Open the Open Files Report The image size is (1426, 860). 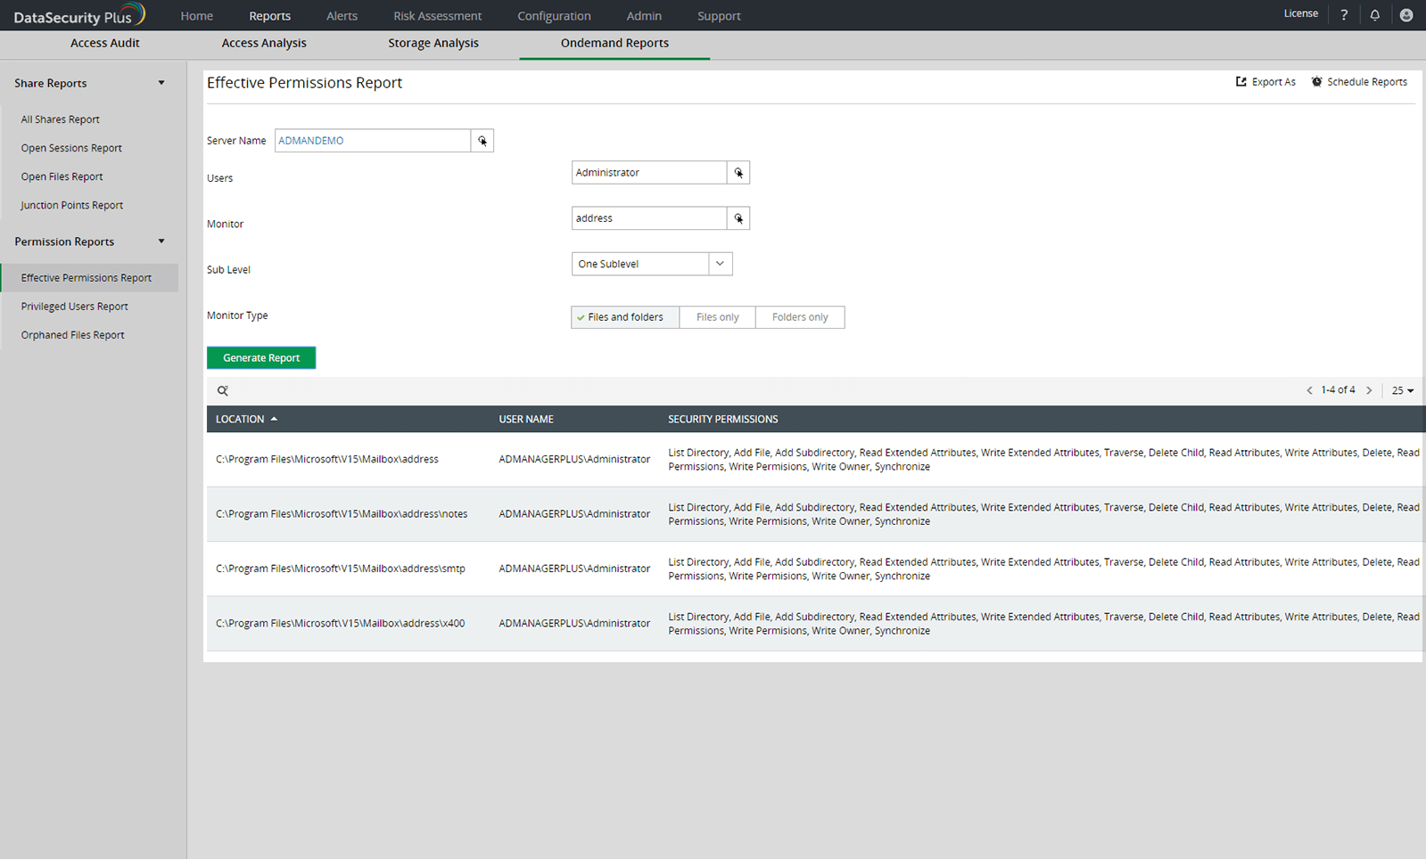pyautogui.click(x=62, y=176)
